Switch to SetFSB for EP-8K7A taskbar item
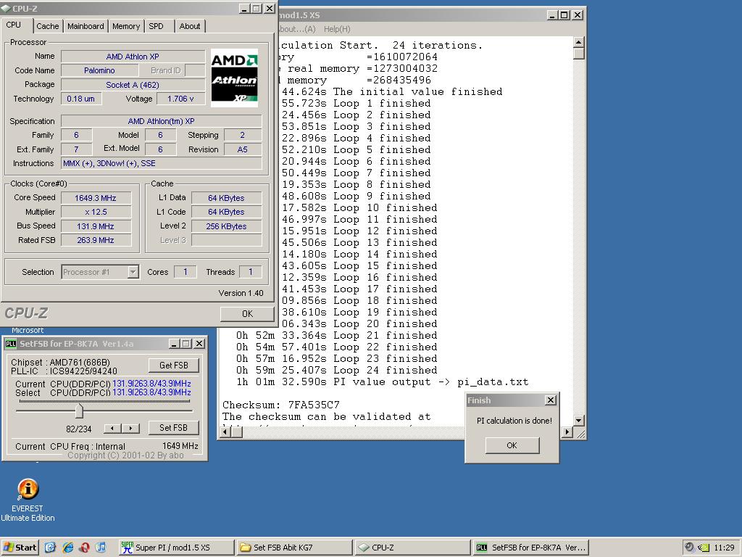The image size is (742, 557). pyautogui.click(x=531, y=548)
